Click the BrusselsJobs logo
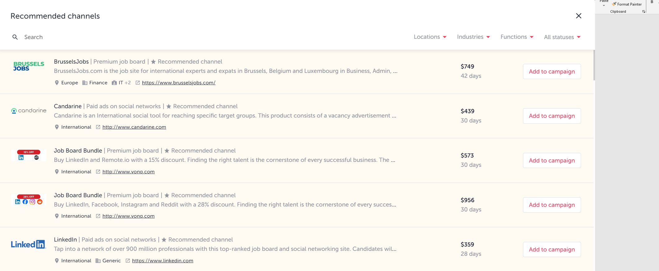 tap(29, 66)
